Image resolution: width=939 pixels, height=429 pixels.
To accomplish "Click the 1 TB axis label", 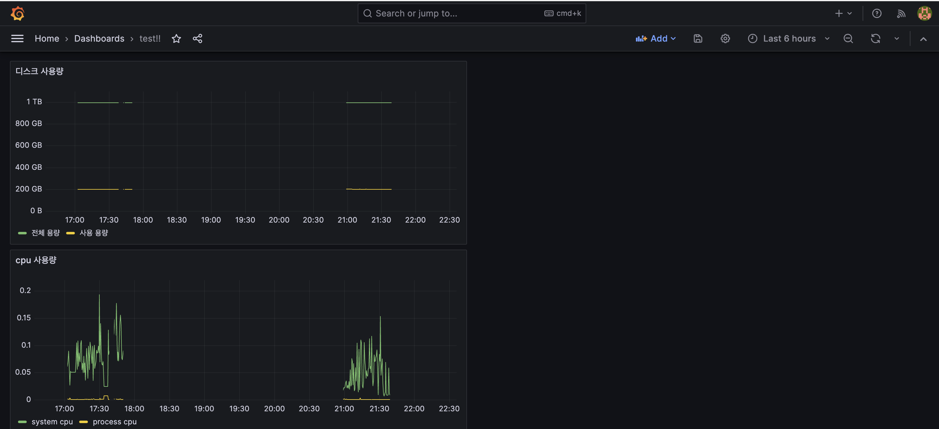I will click(34, 102).
